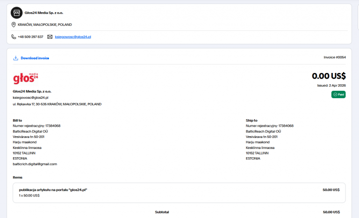Open the ksiegowosc@glos24.pl email link

click(73, 36)
